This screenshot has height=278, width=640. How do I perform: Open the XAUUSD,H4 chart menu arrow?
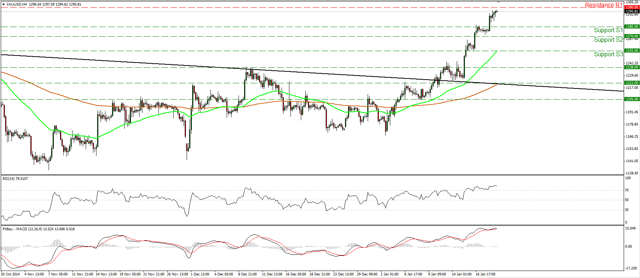point(3,4)
